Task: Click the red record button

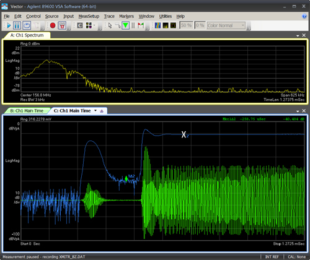Action: (x=53, y=25)
